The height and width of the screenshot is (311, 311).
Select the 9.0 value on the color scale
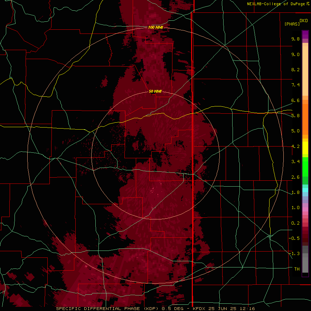(x=295, y=54)
